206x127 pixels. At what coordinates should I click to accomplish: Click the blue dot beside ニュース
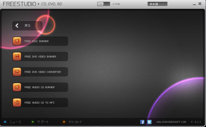point(5,122)
